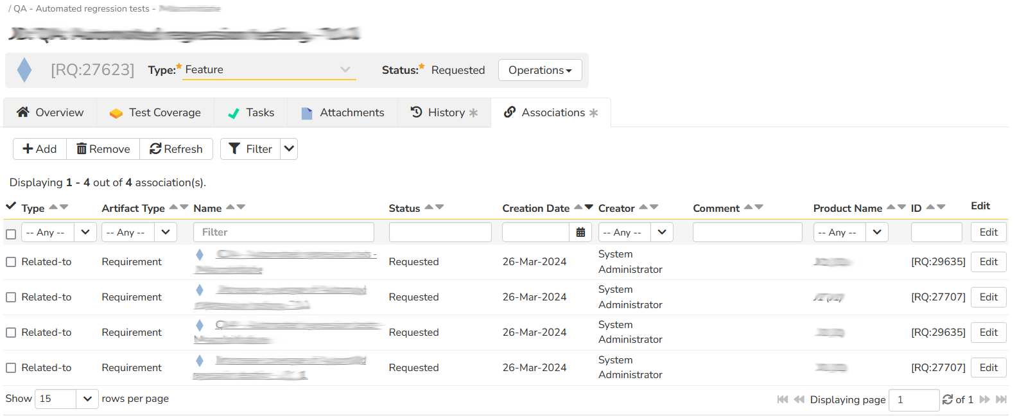
Task: Click the blue diamond icon in first row
Action: [x=200, y=255]
